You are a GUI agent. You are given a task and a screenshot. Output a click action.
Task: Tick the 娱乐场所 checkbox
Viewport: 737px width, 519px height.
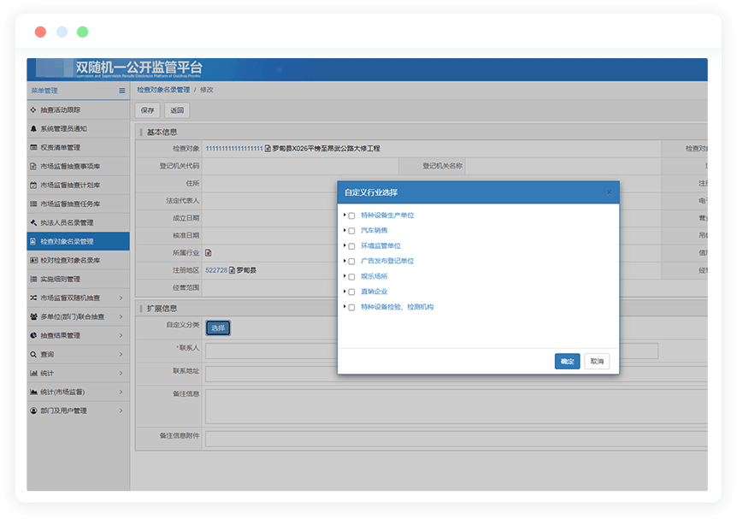351,277
